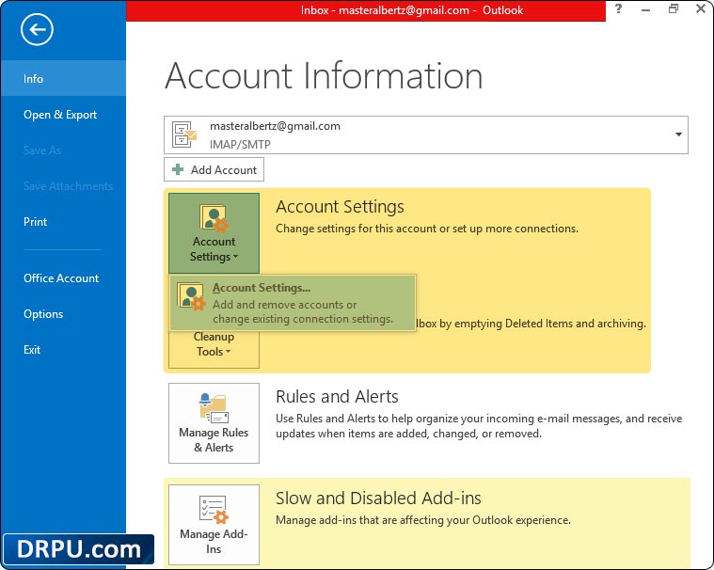Click Exit in the sidebar
The image size is (714, 570).
pos(32,350)
